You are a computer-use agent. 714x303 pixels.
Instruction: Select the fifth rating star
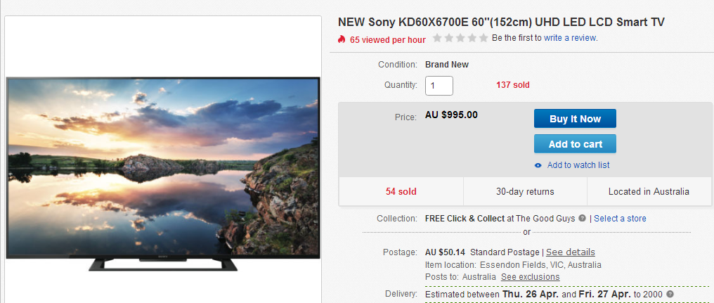click(483, 38)
